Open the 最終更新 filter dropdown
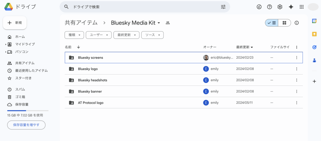 (127, 35)
